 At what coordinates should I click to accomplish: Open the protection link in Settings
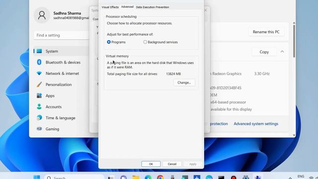coord(219,124)
